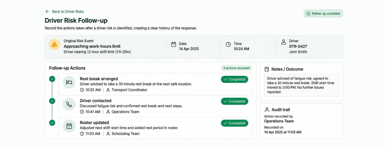
Task: Click the clock icon next to Time 10:24 AM
Action: (x=229, y=44)
